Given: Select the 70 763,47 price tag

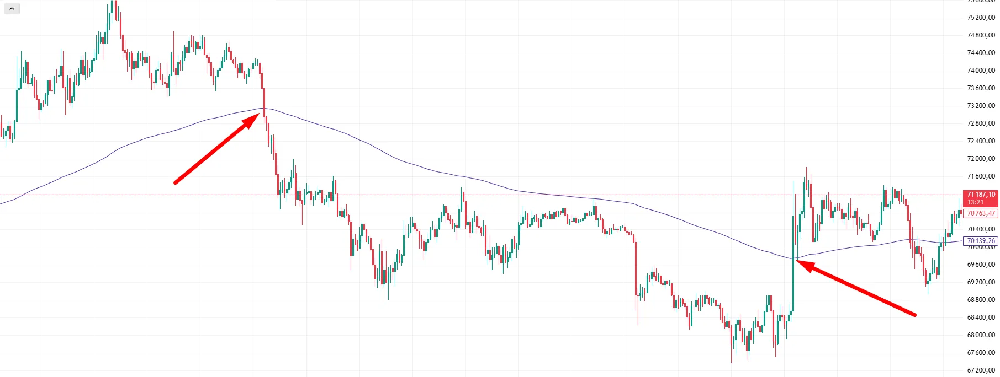Looking at the screenshot, I should click(x=981, y=213).
